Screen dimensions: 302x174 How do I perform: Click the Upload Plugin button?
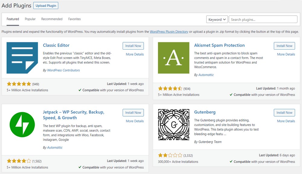(46, 5)
